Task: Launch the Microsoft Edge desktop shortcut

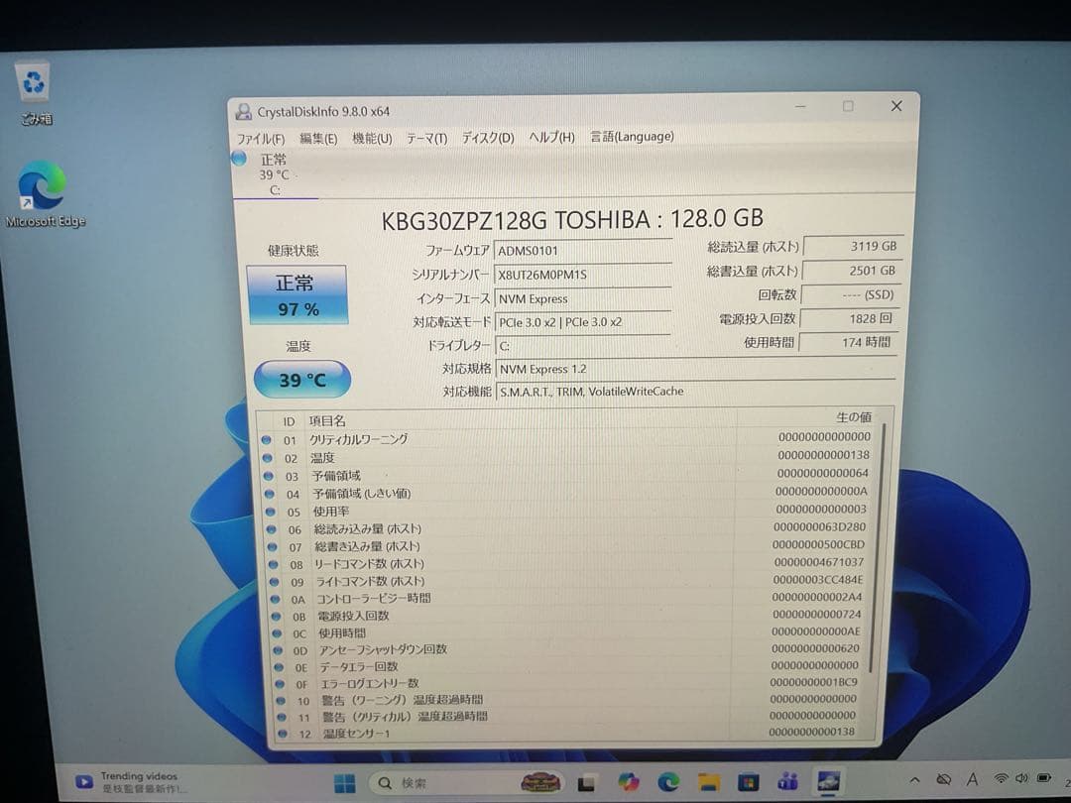Action: [x=44, y=194]
